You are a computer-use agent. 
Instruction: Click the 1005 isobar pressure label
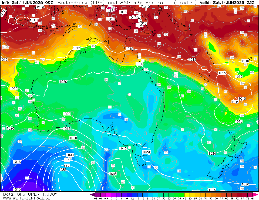click(113, 174)
